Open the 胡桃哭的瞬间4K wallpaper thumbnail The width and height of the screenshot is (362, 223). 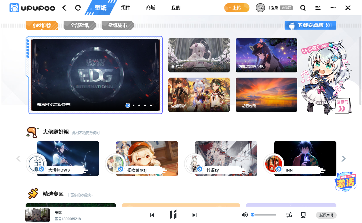(x=266, y=55)
